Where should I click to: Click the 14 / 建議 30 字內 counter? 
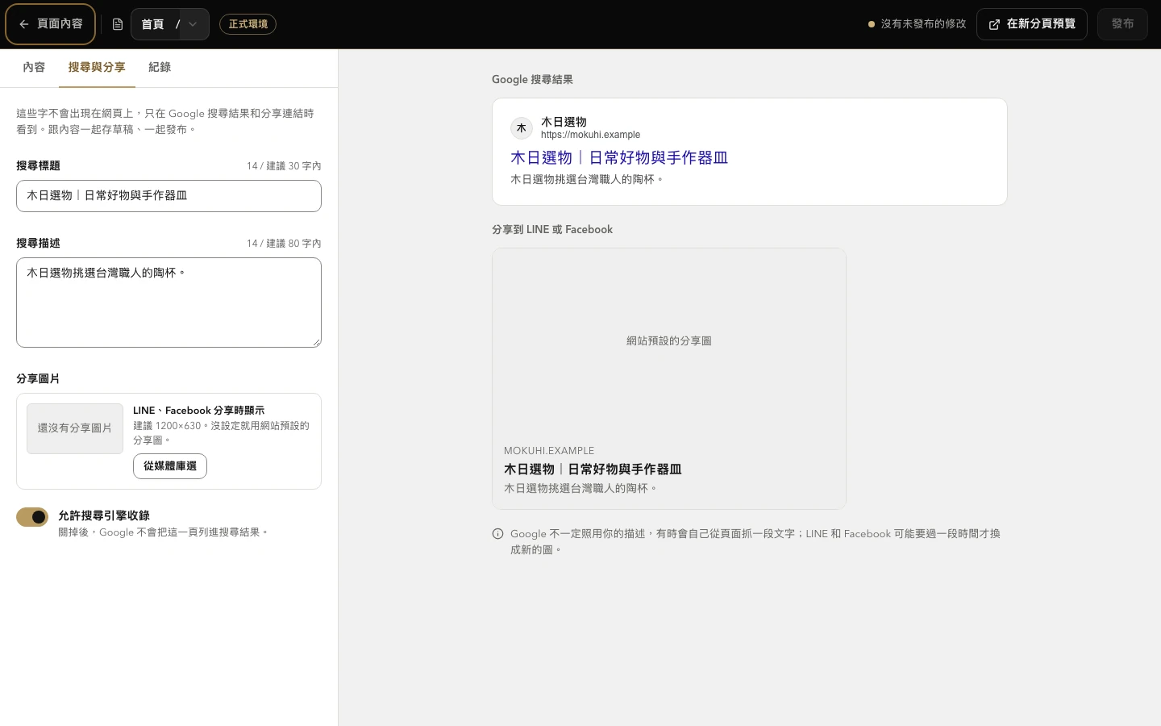click(x=284, y=166)
